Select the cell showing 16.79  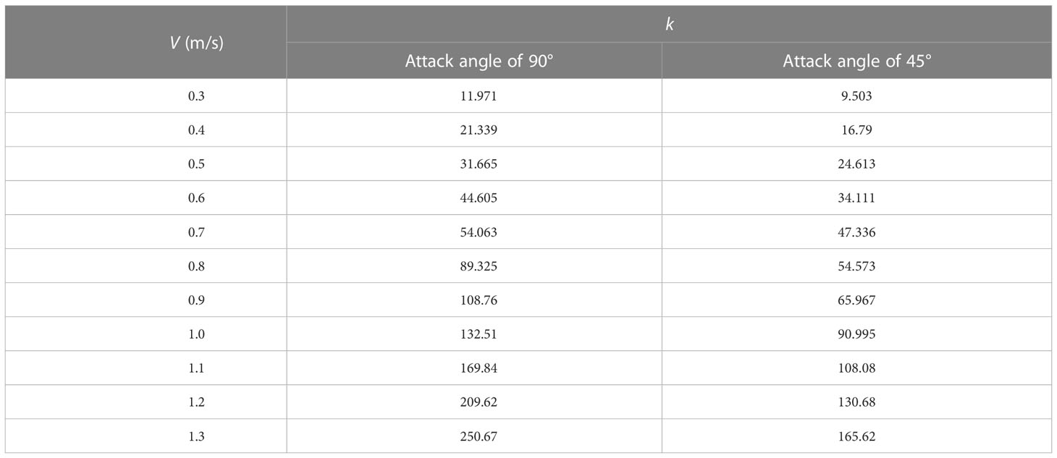click(857, 130)
